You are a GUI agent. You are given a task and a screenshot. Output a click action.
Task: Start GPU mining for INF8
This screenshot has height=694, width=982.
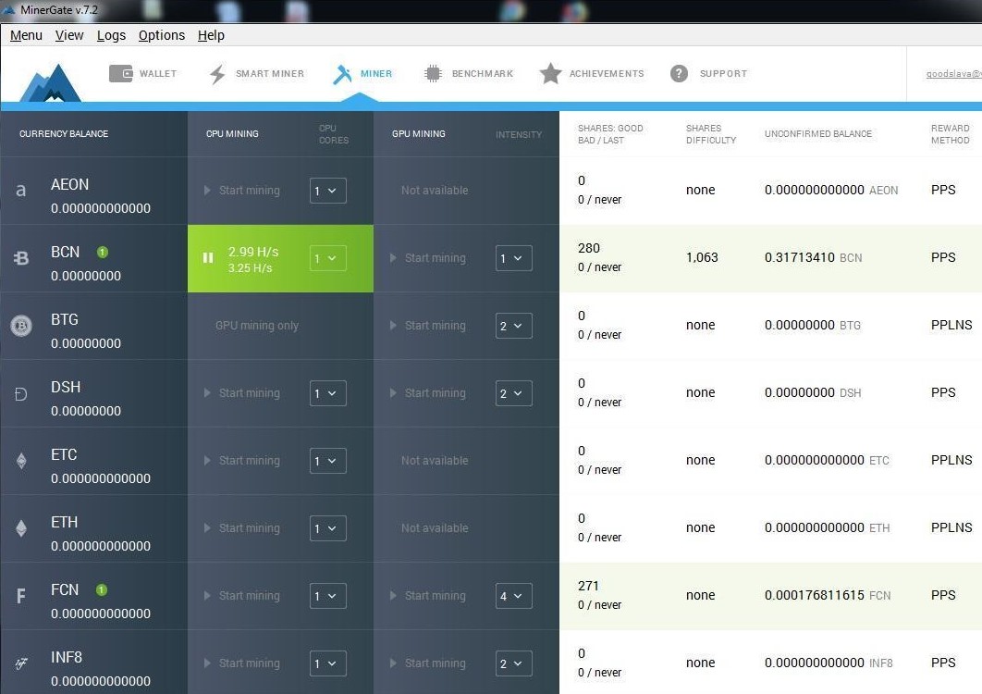point(428,663)
